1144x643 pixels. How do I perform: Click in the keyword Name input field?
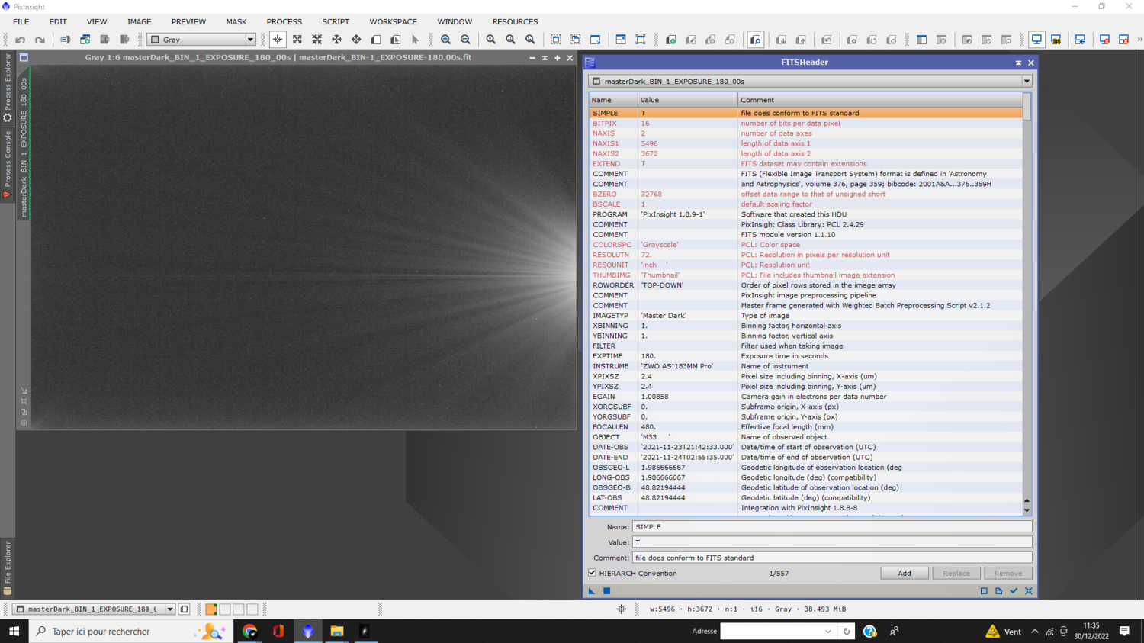832,527
